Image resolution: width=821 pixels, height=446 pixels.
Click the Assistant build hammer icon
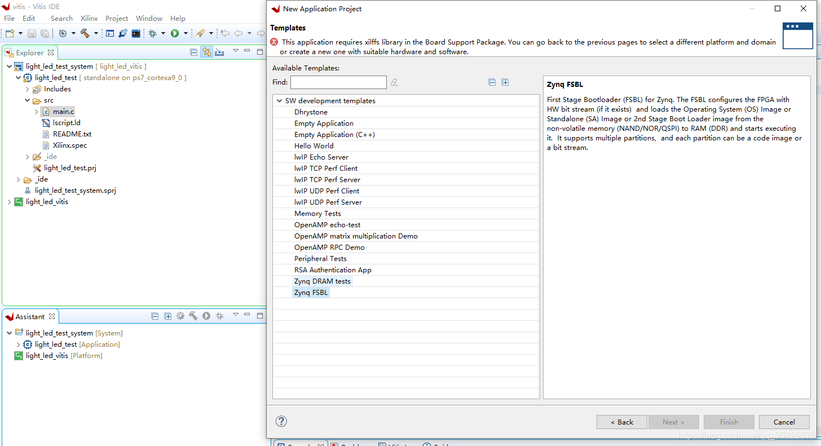click(193, 316)
